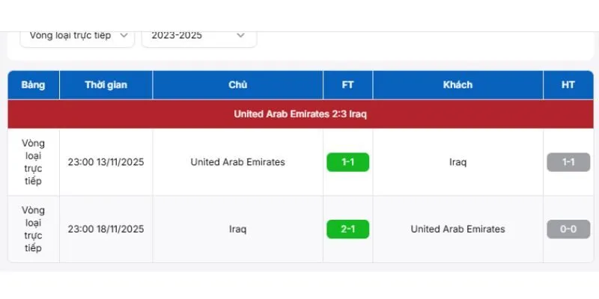
Task: Open home team Iraq in second match
Action: click(238, 229)
